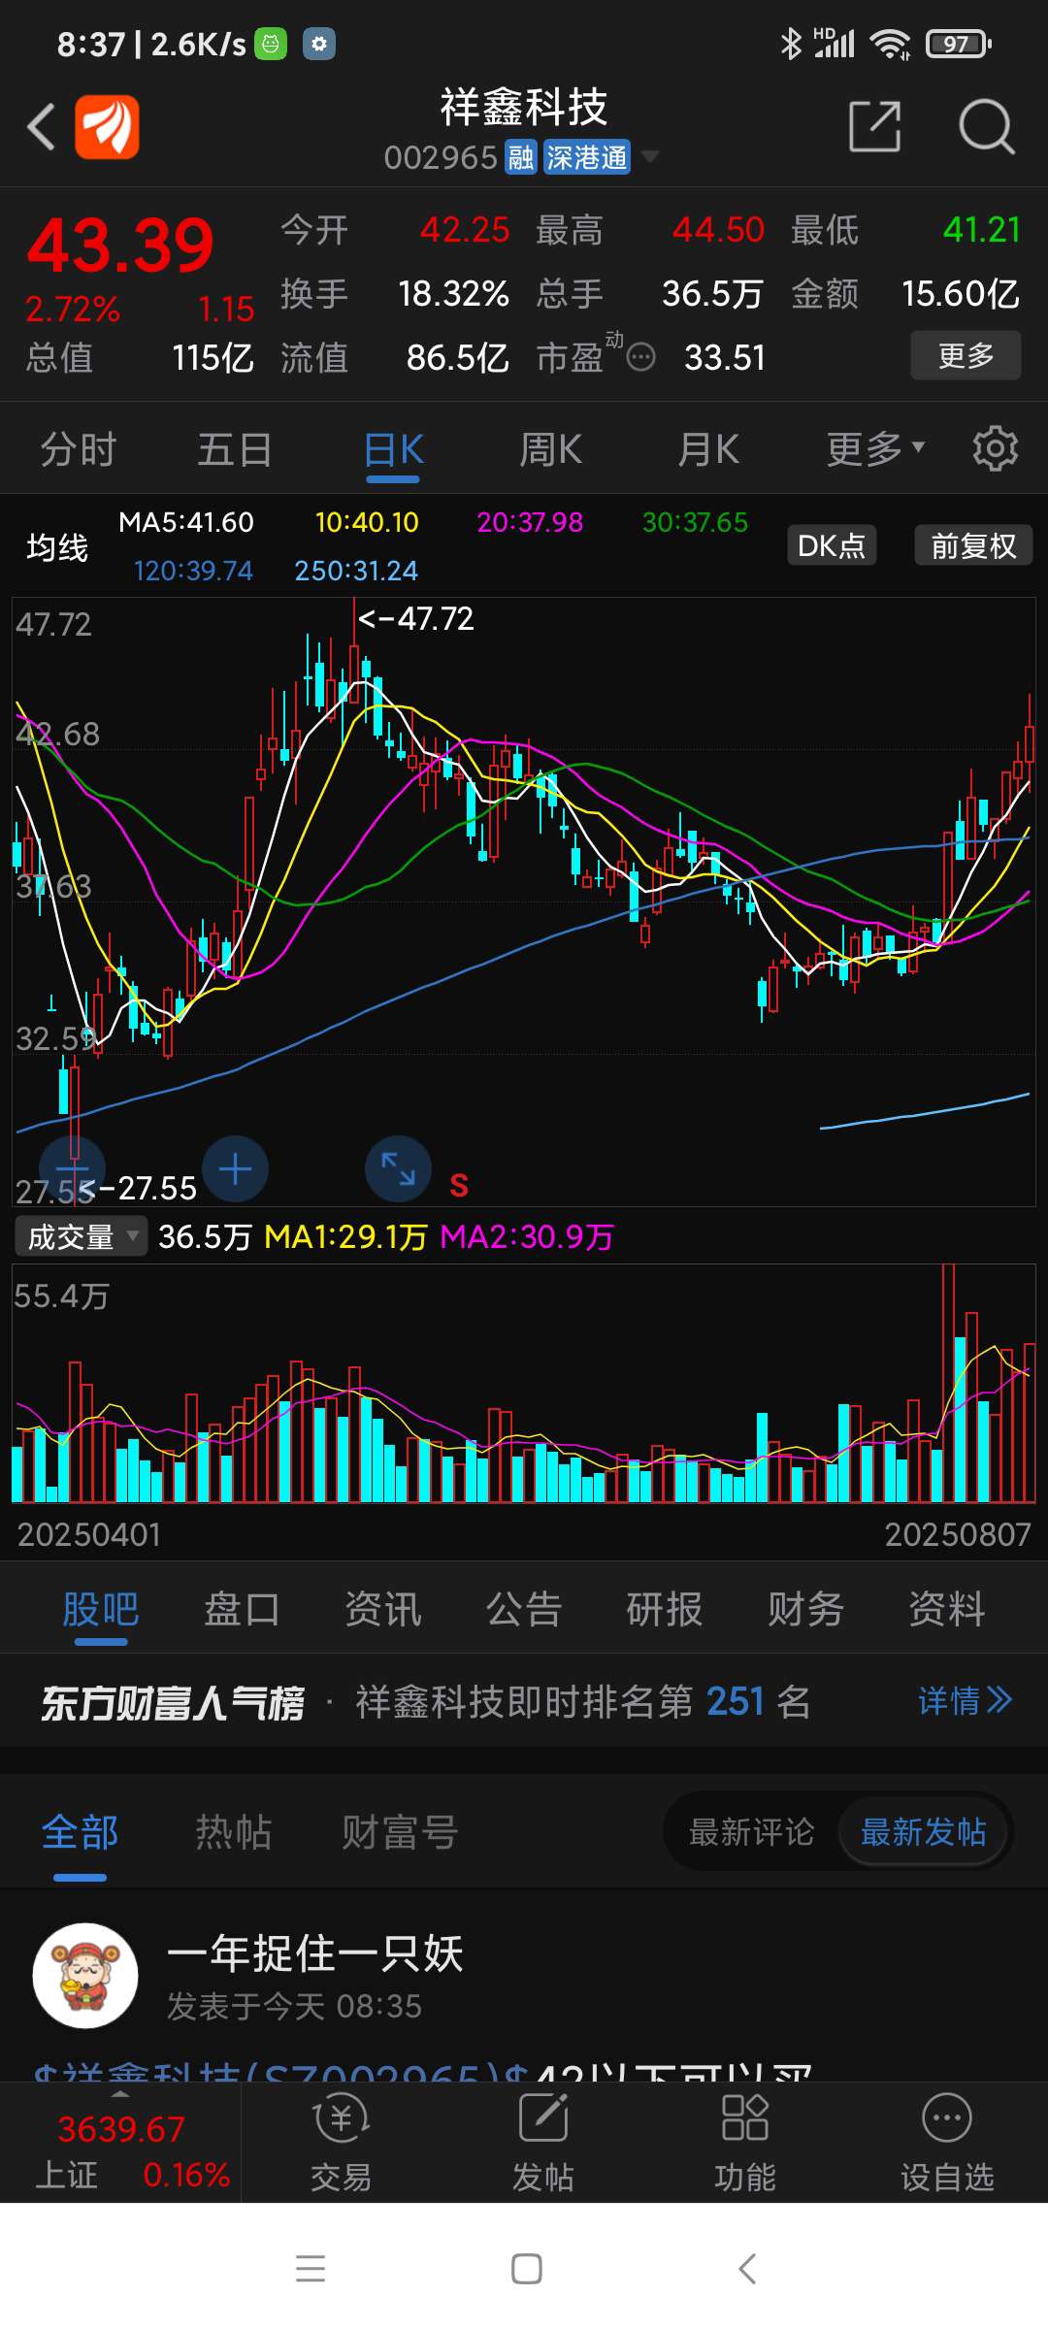Screen dimensions: 1048x2329
Task: Open 发帖 post icon
Action: (542, 2142)
